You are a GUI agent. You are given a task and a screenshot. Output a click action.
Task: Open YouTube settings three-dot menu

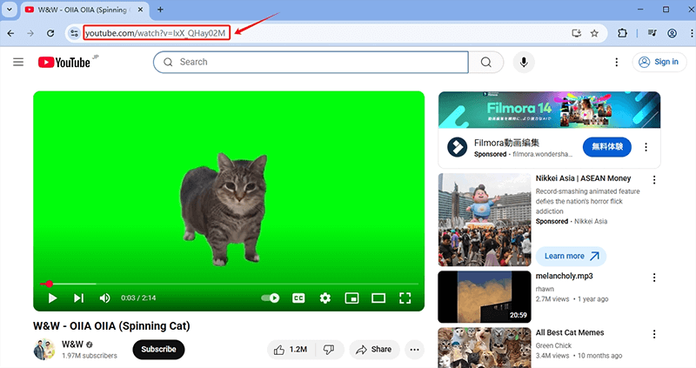(616, 62)
